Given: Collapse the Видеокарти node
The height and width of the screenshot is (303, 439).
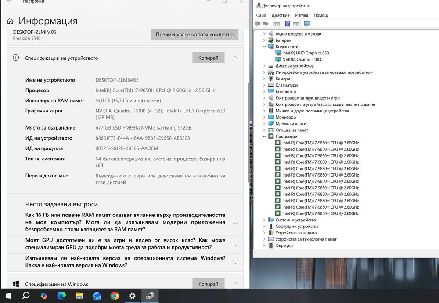Looking at the screenshot, I should [264, 47].
